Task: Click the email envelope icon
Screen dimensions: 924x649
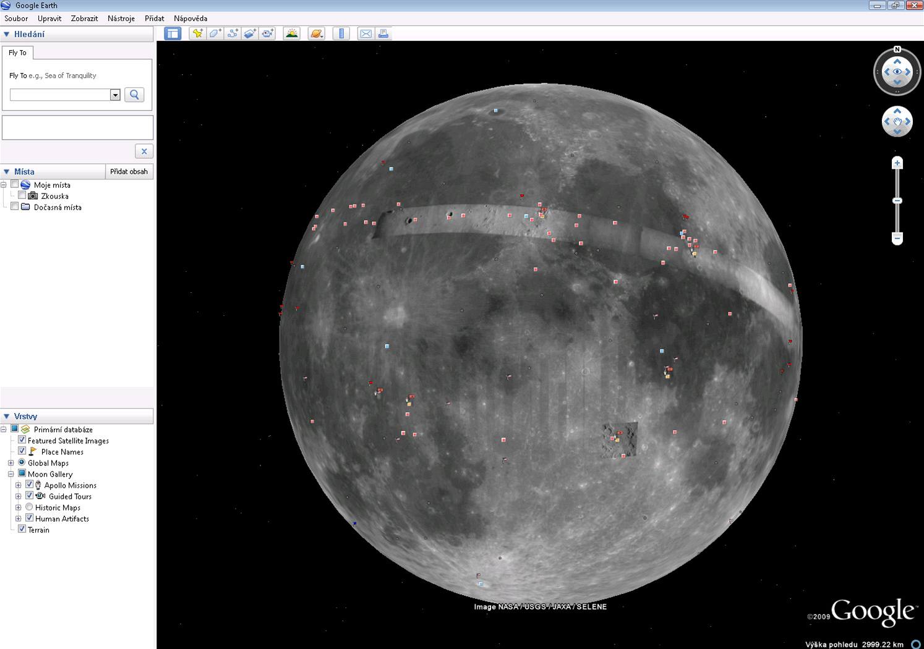Action: [x=366, y=34]
